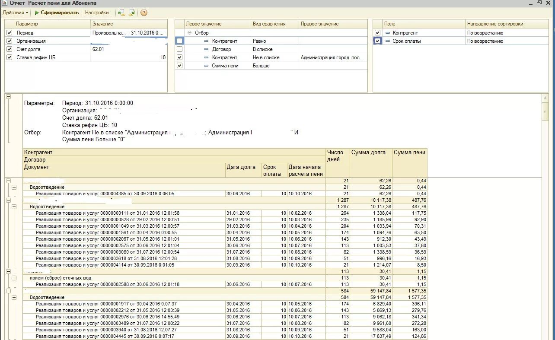
Task: Collapse first contractor group with total 62,26
Action: tap(8, 181)
